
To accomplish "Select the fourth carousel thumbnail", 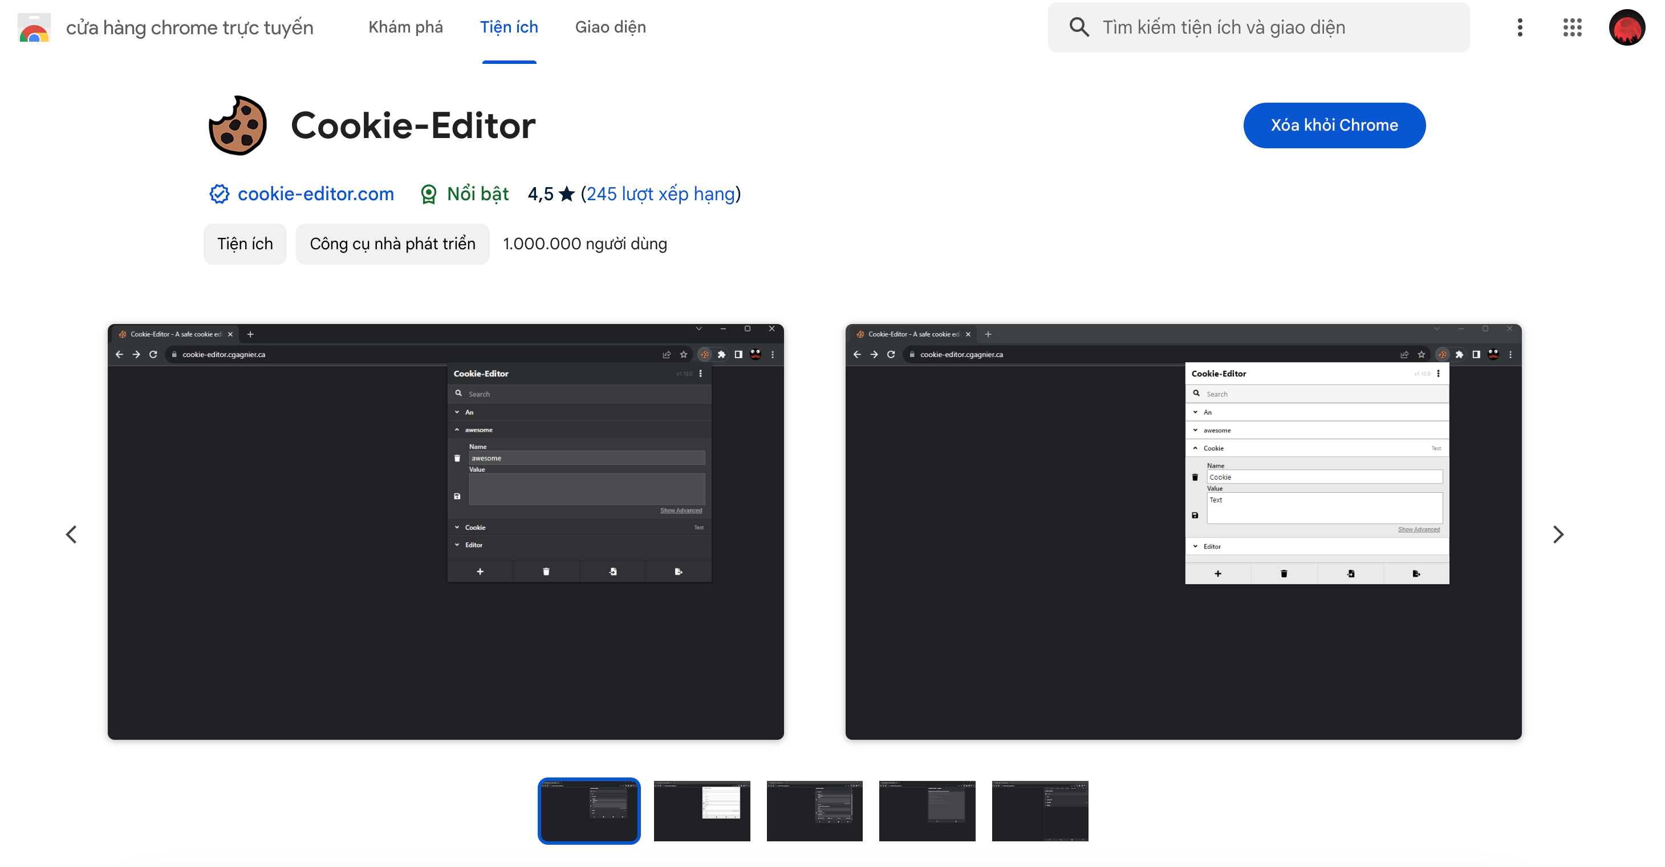I will point(926,811).
